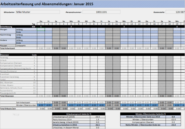Click the Kompensation Zeitzuschlag Nacht label
The width and height of the screenshot is (185, 129).
(16, 69)
